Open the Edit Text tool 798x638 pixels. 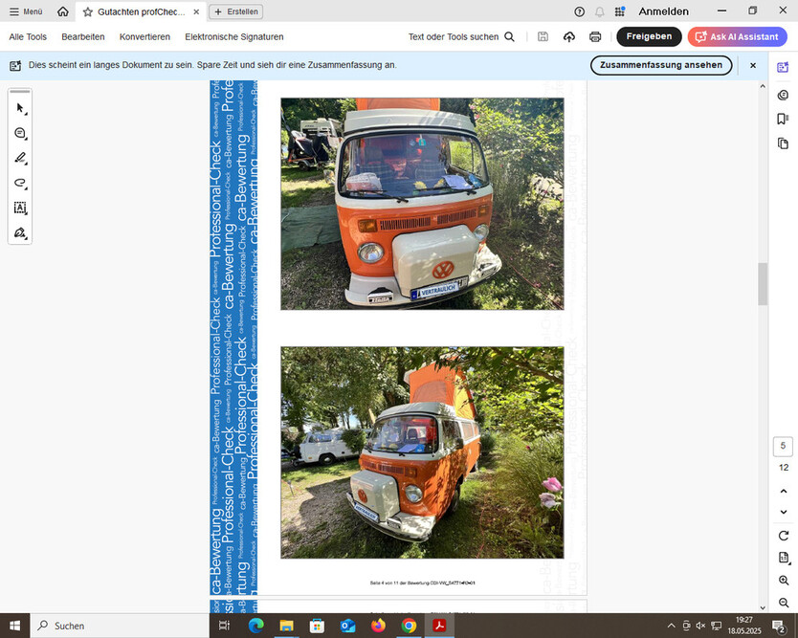(x=19, y=208)
